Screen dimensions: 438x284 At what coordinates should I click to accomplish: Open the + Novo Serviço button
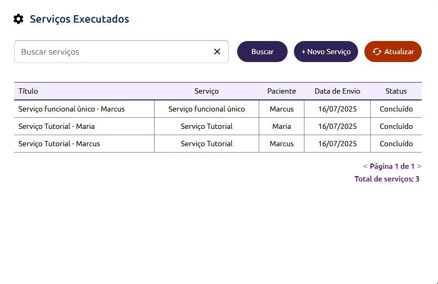325,52
